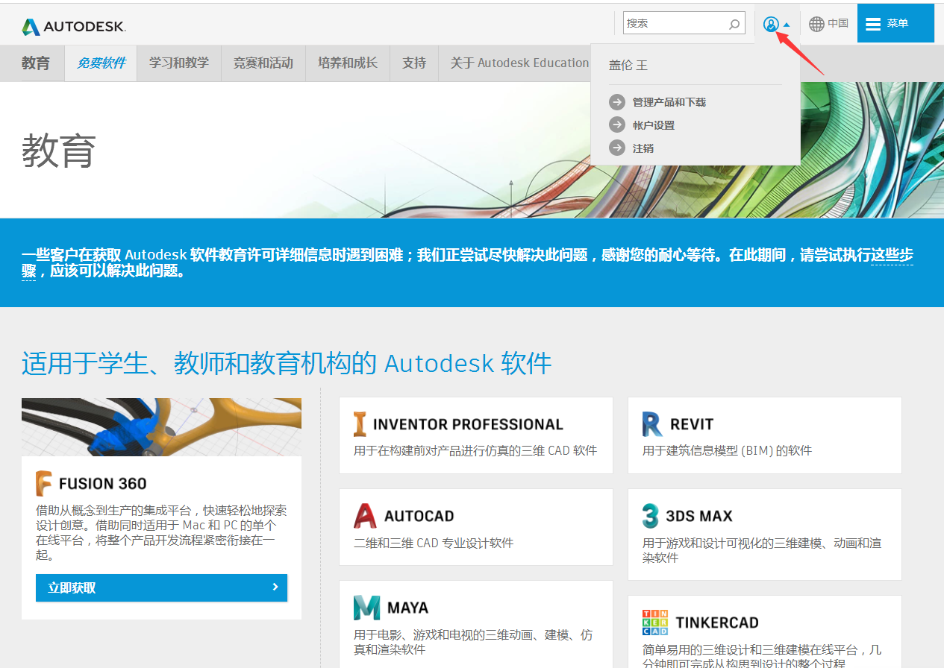Click arrow icon beside 帐户设置
The width and height of the screenshot is (944, 668).
click(x=617, y=125)
